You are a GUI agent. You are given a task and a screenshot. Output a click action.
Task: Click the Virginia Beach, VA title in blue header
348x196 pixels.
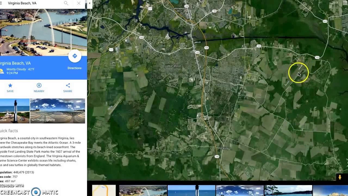(x=15, y=63)
